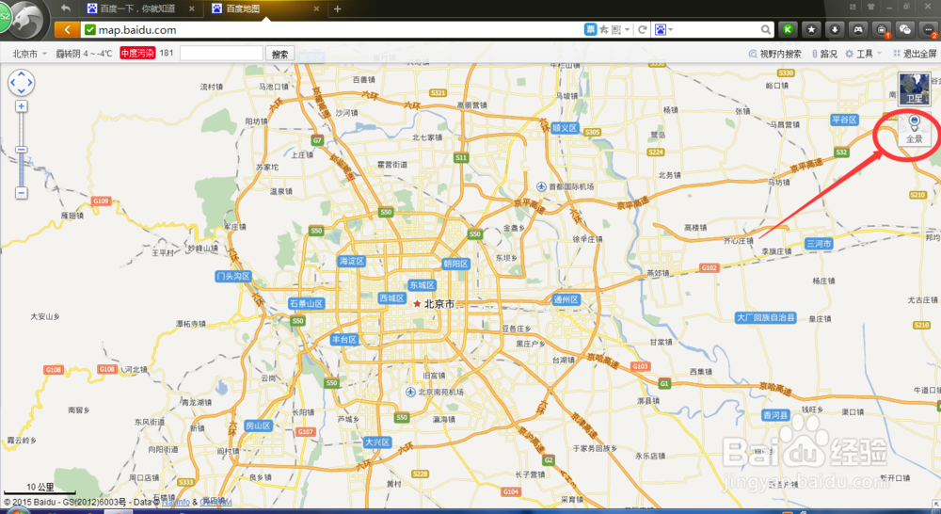Open the TV video toolbar button

click(882, 29)
